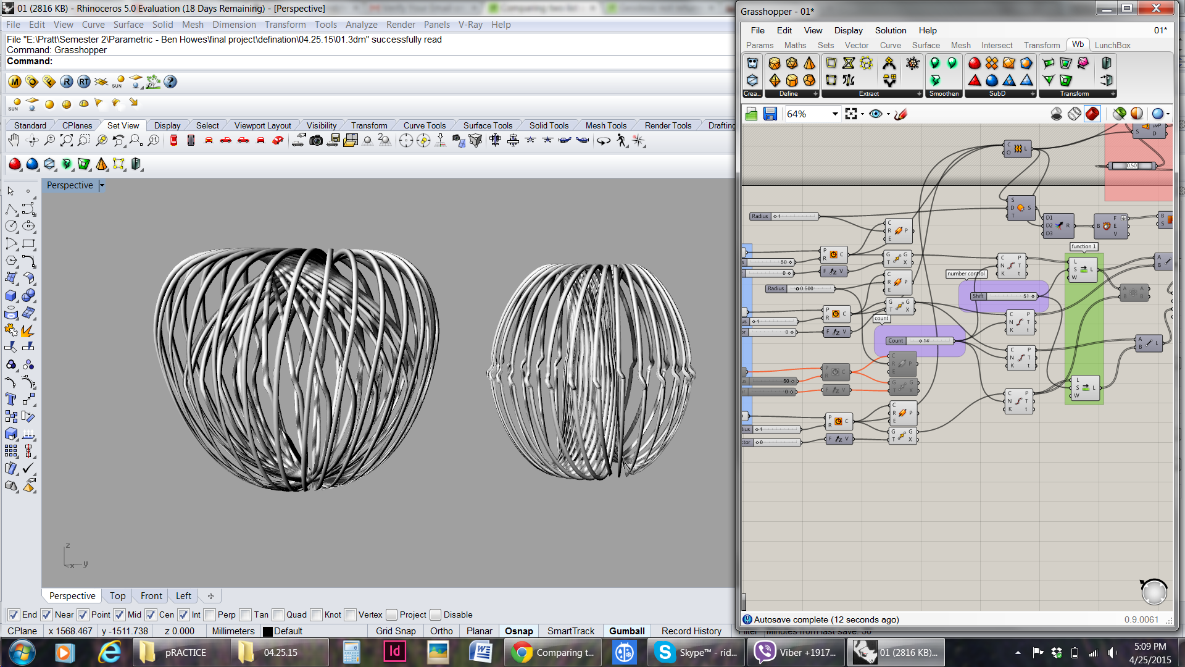Viewport: 1185px width, 667px height.
Task: Click the Zoom Extents icon
Action: [x=66, y=141]
